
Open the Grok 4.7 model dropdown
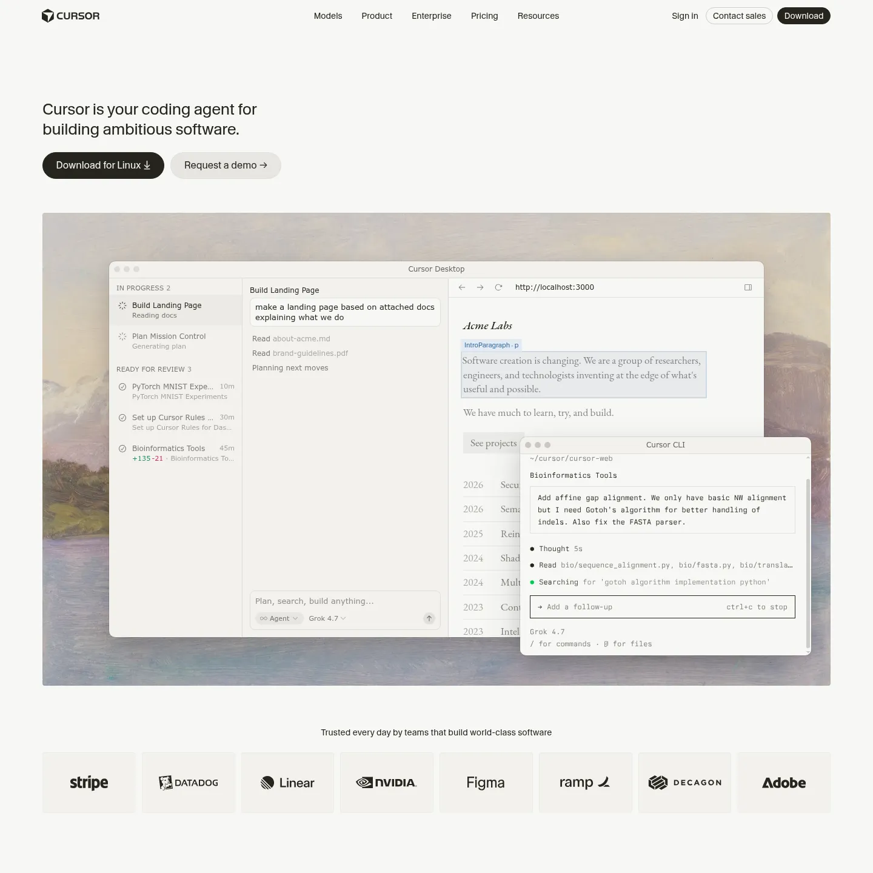327,618
